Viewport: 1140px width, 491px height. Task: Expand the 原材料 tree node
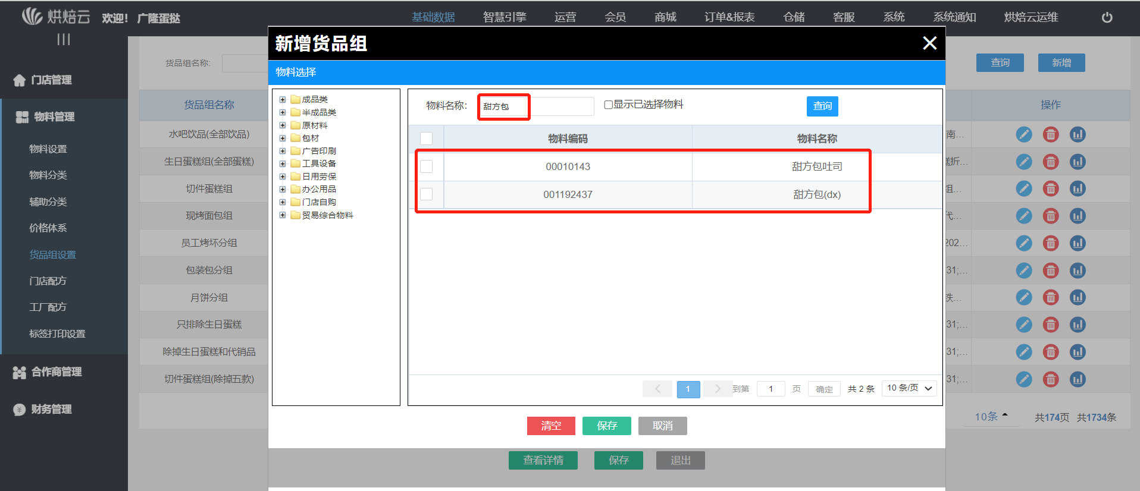[x=283, y=125]
